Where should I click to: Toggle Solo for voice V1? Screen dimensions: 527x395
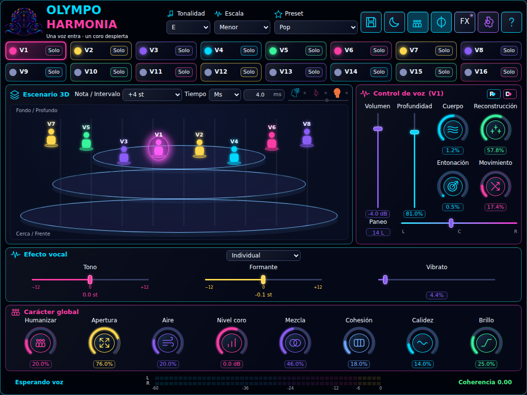coord(54,50)
